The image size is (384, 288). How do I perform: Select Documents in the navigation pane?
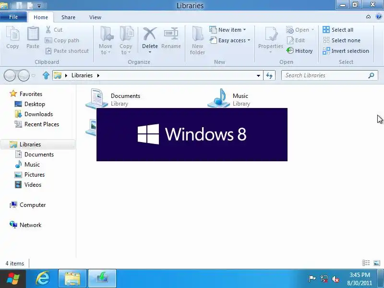(x=34, y=155)
